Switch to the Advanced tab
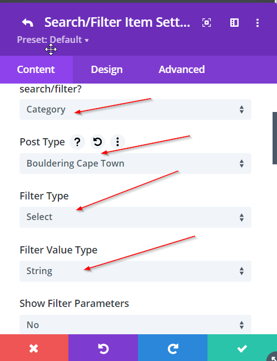Viewport: 277px width, 361px height. point(181,70)
